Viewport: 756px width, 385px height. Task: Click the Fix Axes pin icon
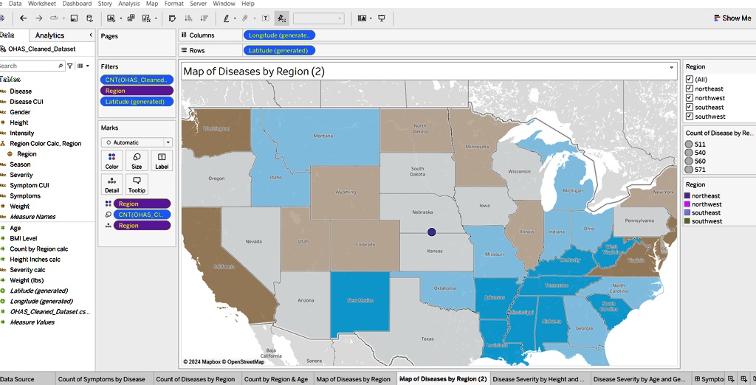click(x=281, y=18)
